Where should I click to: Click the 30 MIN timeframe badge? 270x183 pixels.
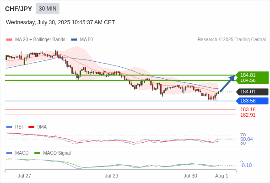coord(48,9)
